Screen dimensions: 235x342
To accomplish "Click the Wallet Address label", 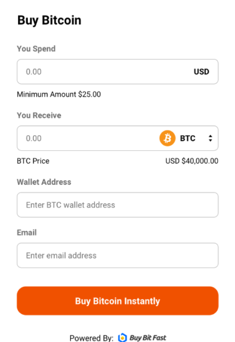I will (x=44, y=182).
